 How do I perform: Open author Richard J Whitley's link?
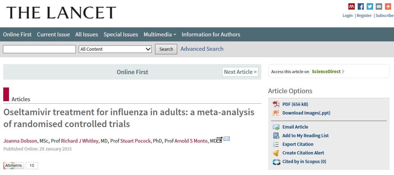[x=79, y=141]
